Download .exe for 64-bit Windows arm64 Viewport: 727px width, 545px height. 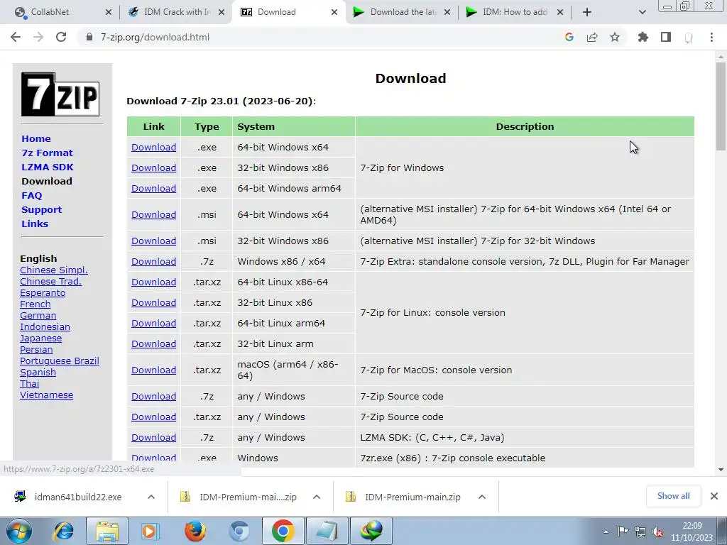tap(153, 189)
